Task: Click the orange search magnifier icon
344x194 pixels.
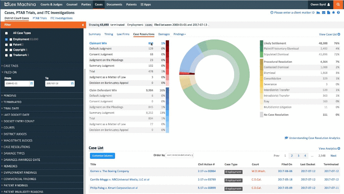Action: 339,5
